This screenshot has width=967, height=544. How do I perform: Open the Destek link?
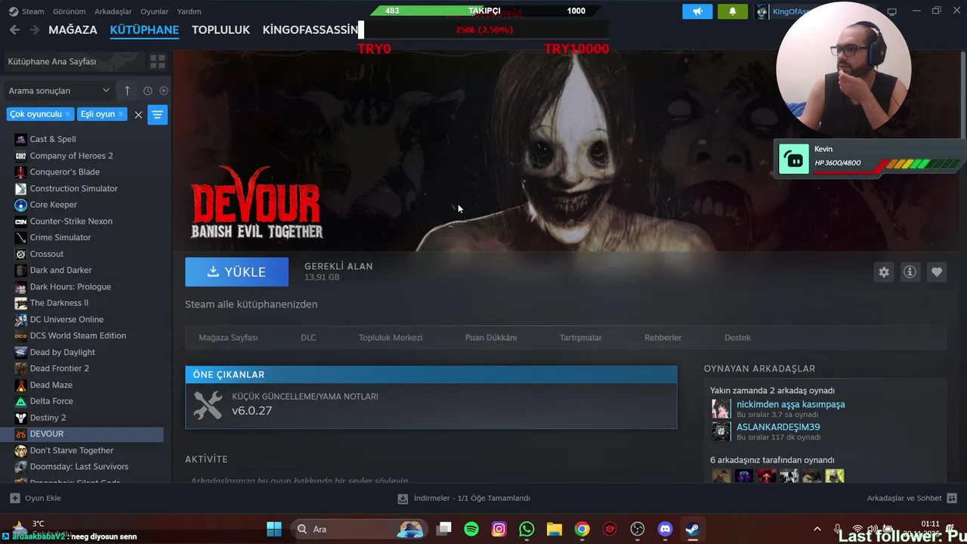(737, 338)
